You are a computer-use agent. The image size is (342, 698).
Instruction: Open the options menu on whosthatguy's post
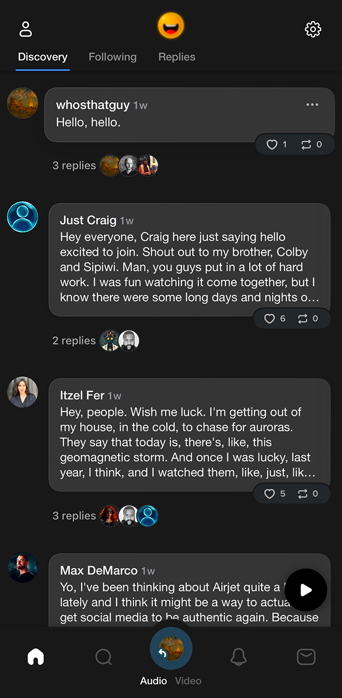pyautogui.click(x=312, y=104)
